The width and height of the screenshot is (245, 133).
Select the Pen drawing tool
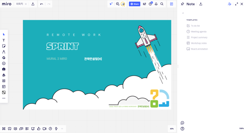tap(4, 52)
